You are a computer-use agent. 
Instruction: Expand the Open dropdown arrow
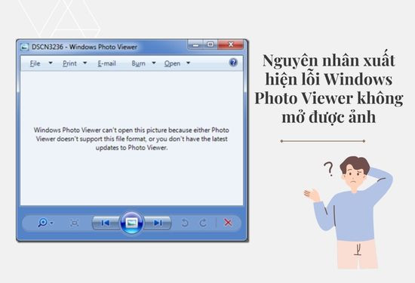188,63
